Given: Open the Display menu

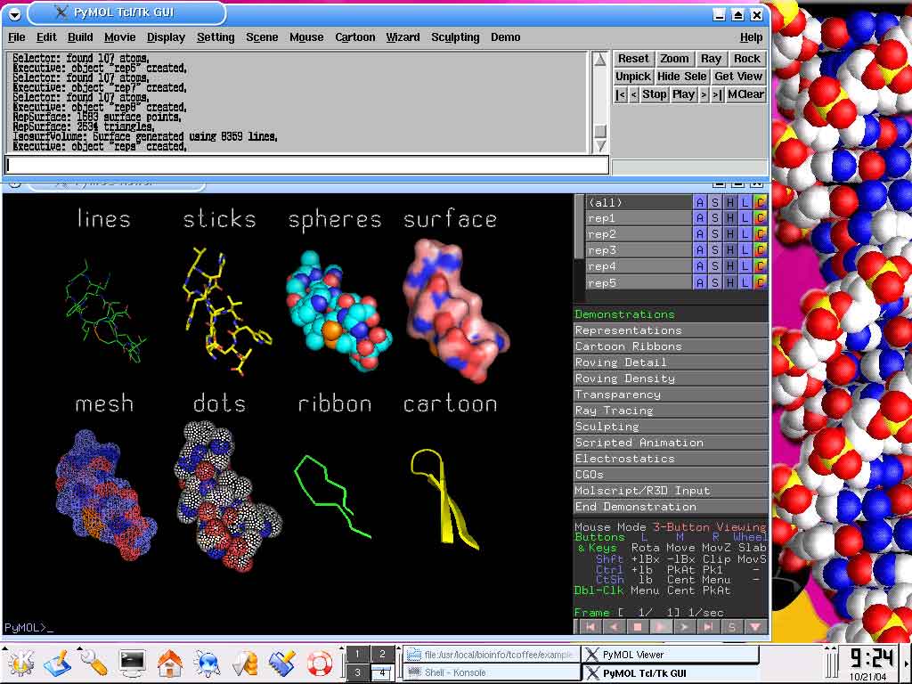Looking at the screenshot, I should [166, 37].
